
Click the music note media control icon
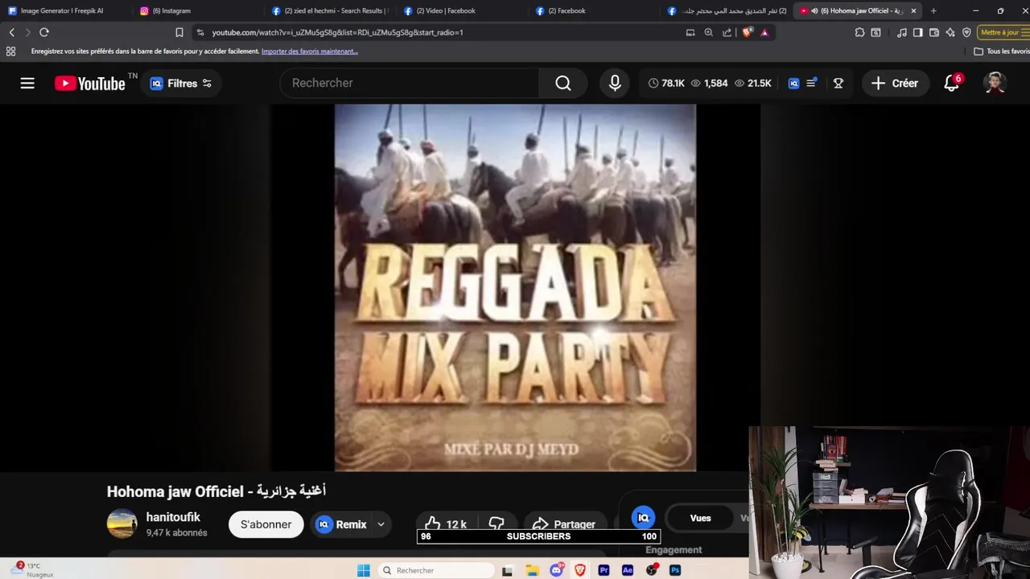901,32
